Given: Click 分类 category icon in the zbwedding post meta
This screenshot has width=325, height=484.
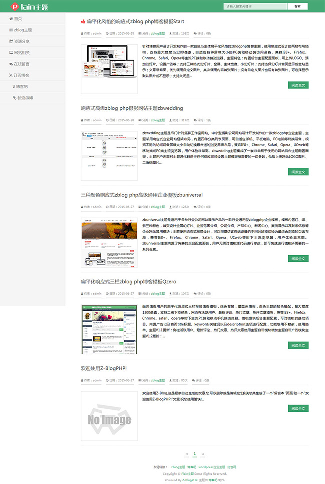Looking at the screenshot, I should pos(140,120).
